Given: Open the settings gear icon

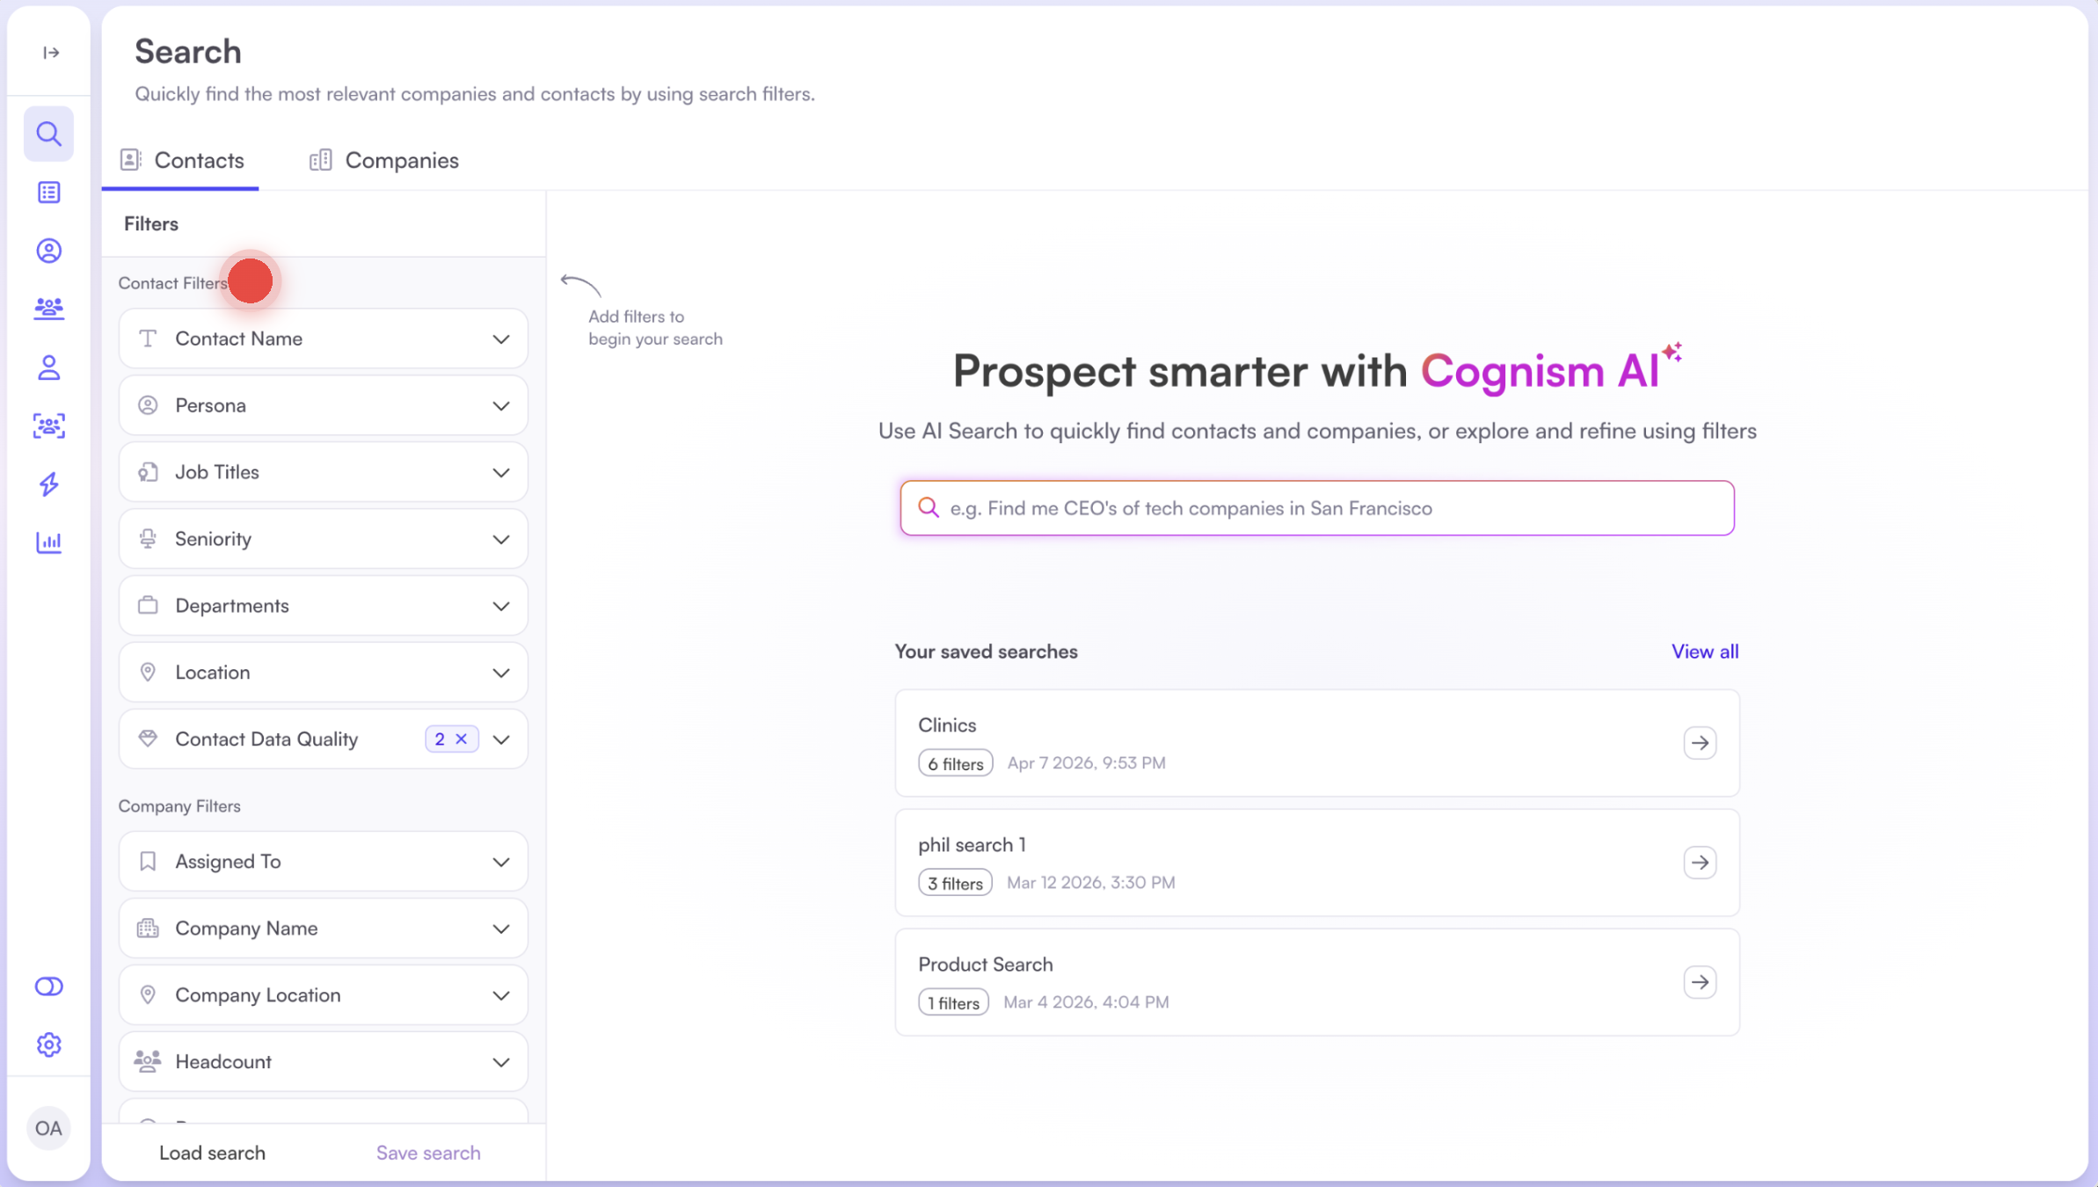Looking at the screenshot, I should [x=49, y=1045].
